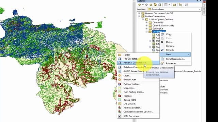Create a new Personal Geodatabase
218x122 pixels.
[138, 63]
